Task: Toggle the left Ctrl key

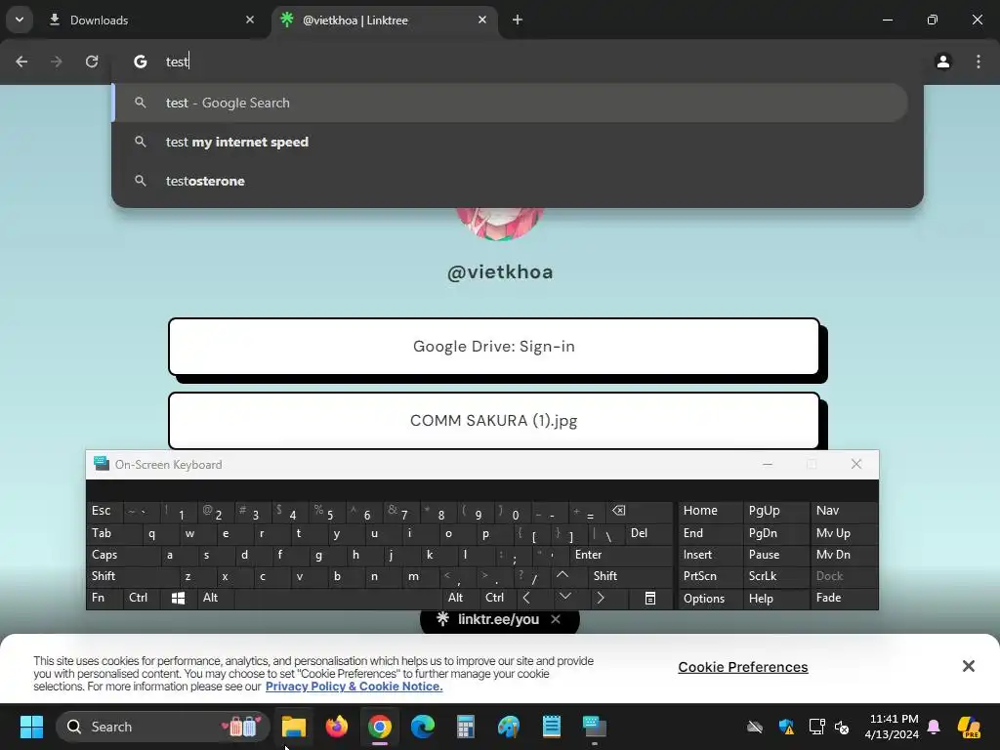Action: point(143,599)
